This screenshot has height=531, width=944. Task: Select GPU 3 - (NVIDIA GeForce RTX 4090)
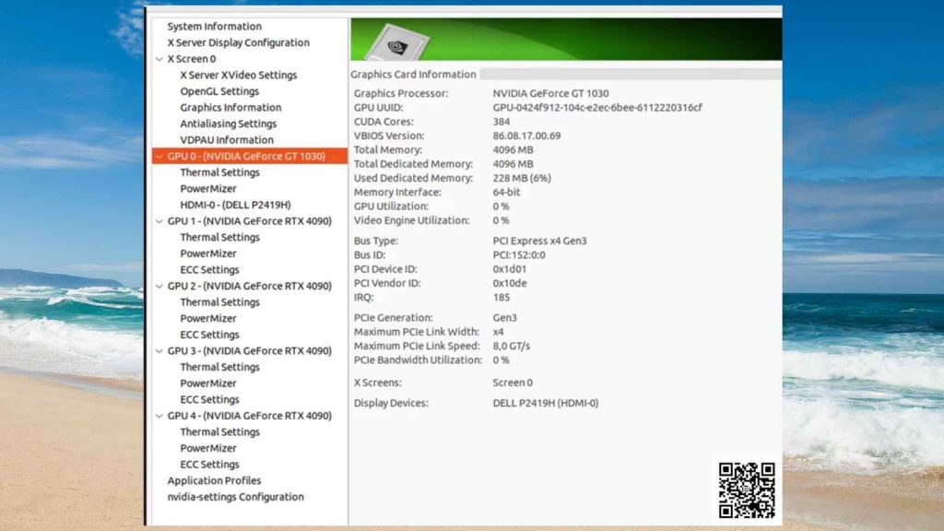[x=249, y=351]
